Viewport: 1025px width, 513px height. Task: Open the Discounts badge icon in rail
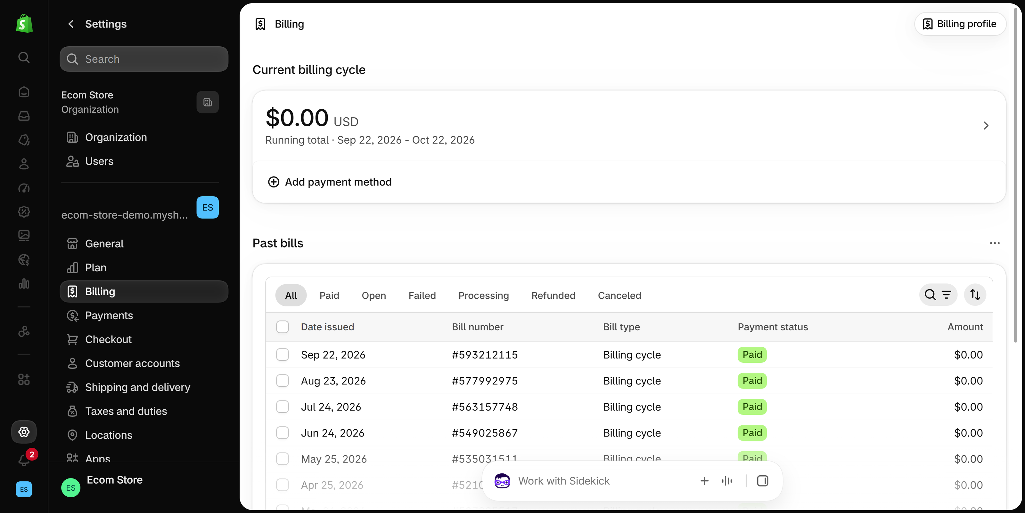tap(24, 212)
